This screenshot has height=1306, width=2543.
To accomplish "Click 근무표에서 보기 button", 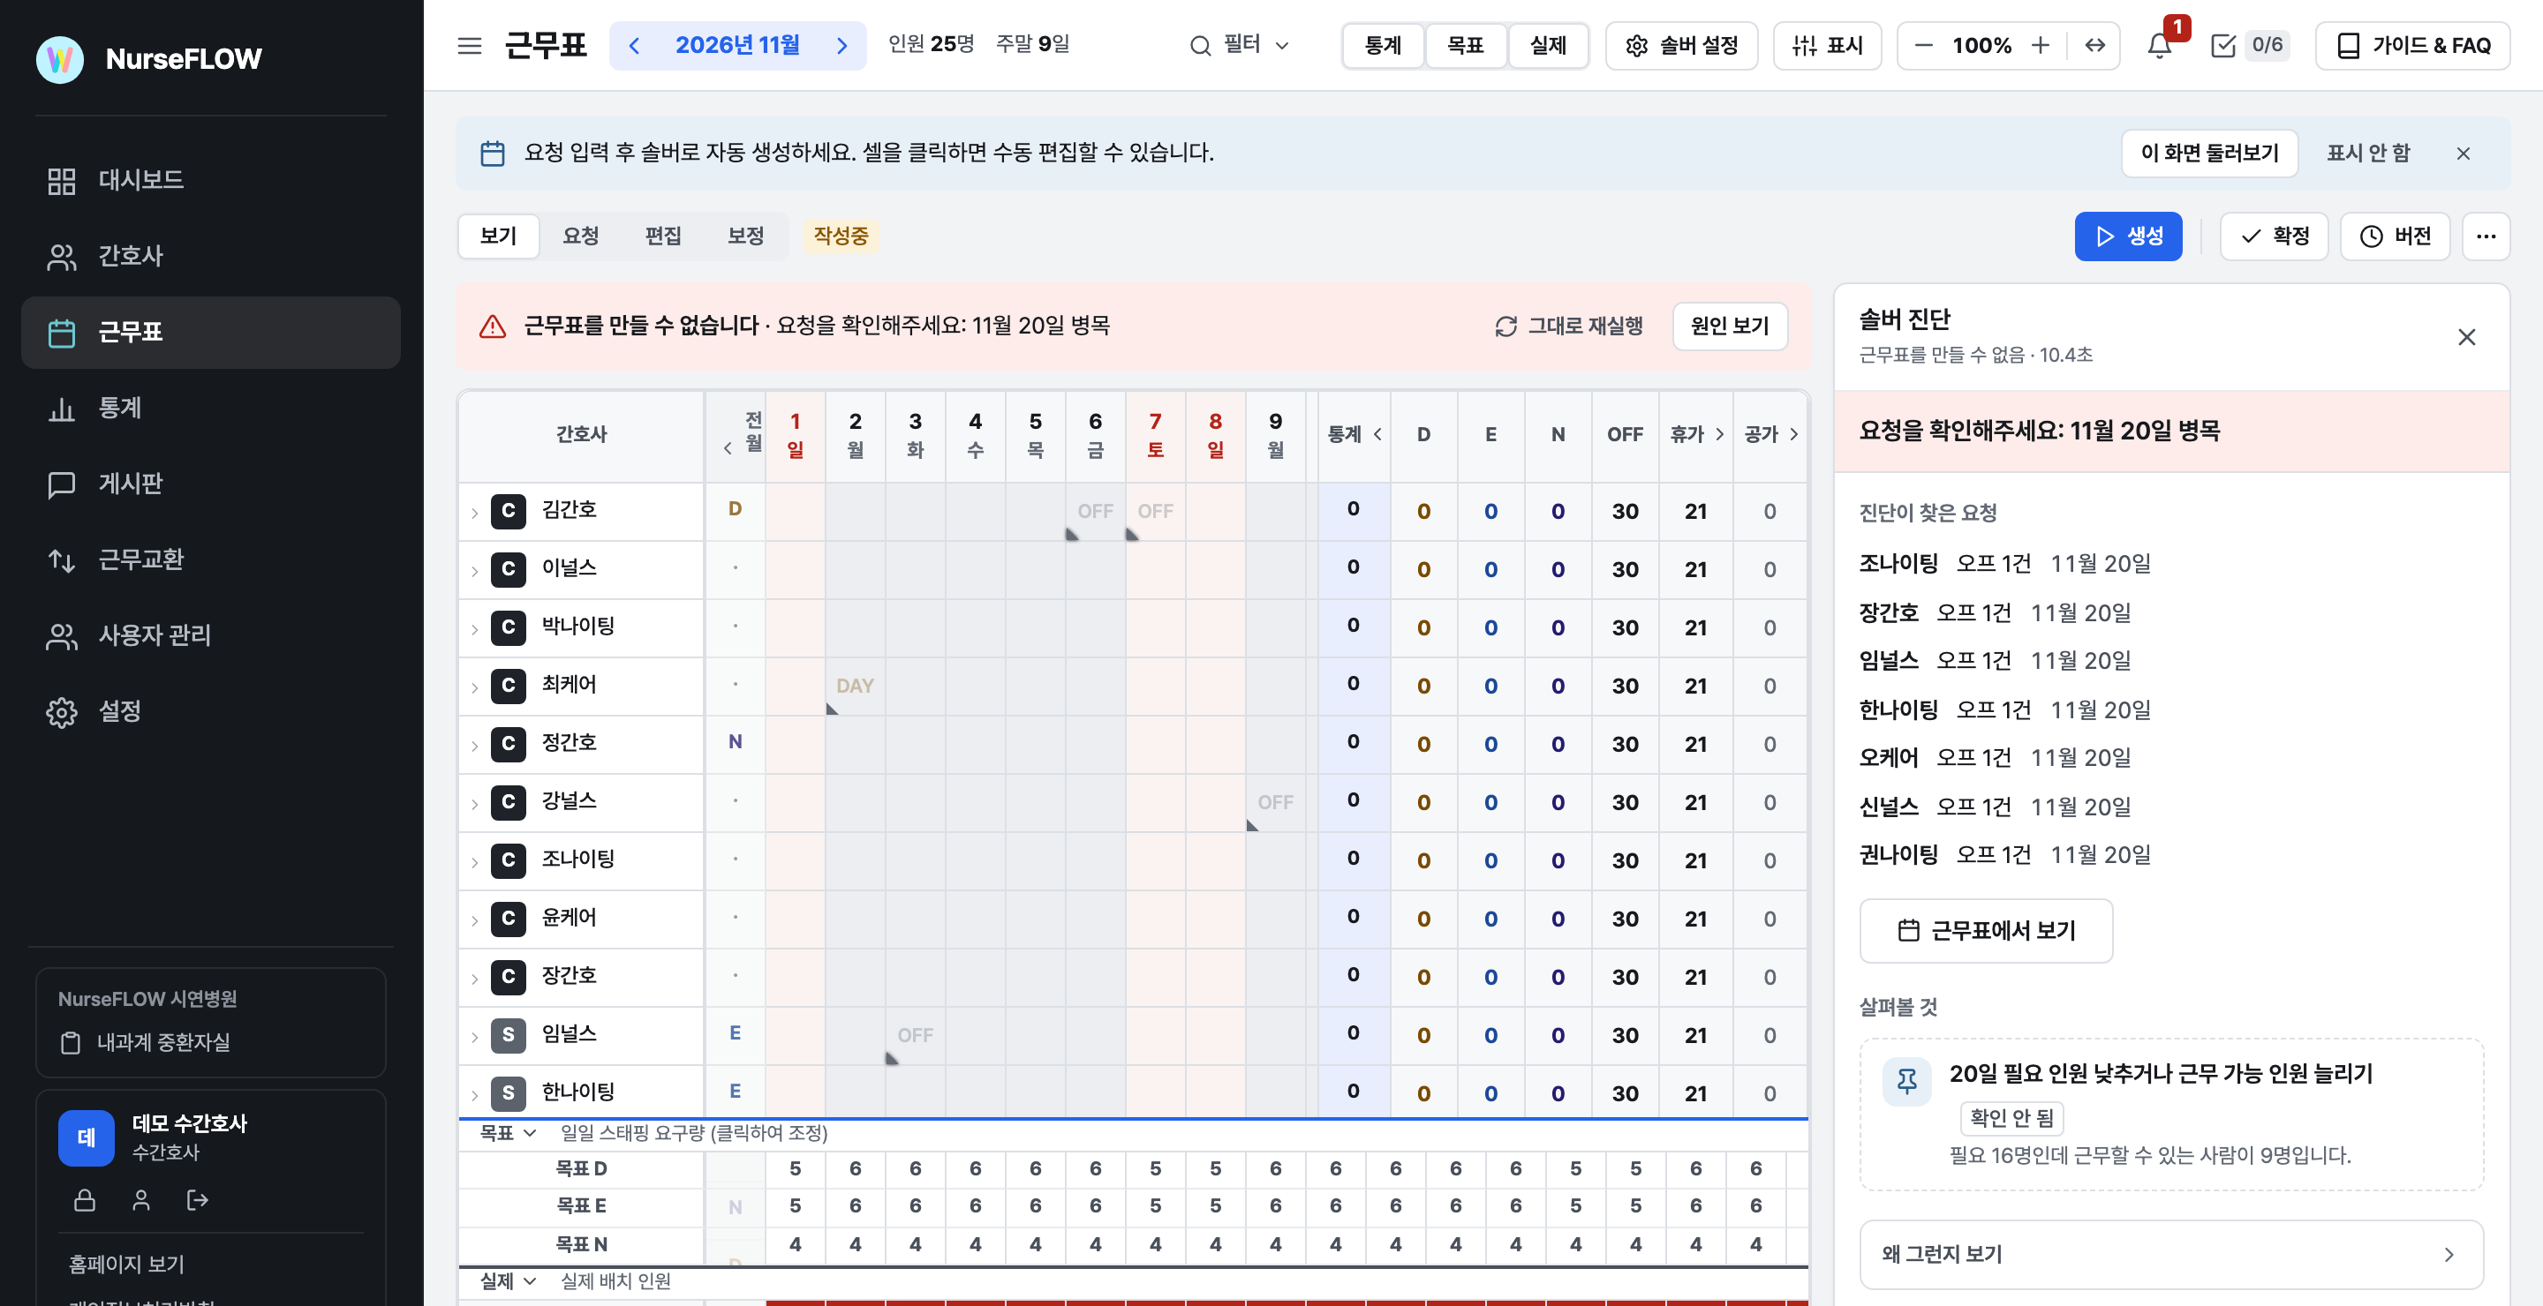I will coord(1986,930).
